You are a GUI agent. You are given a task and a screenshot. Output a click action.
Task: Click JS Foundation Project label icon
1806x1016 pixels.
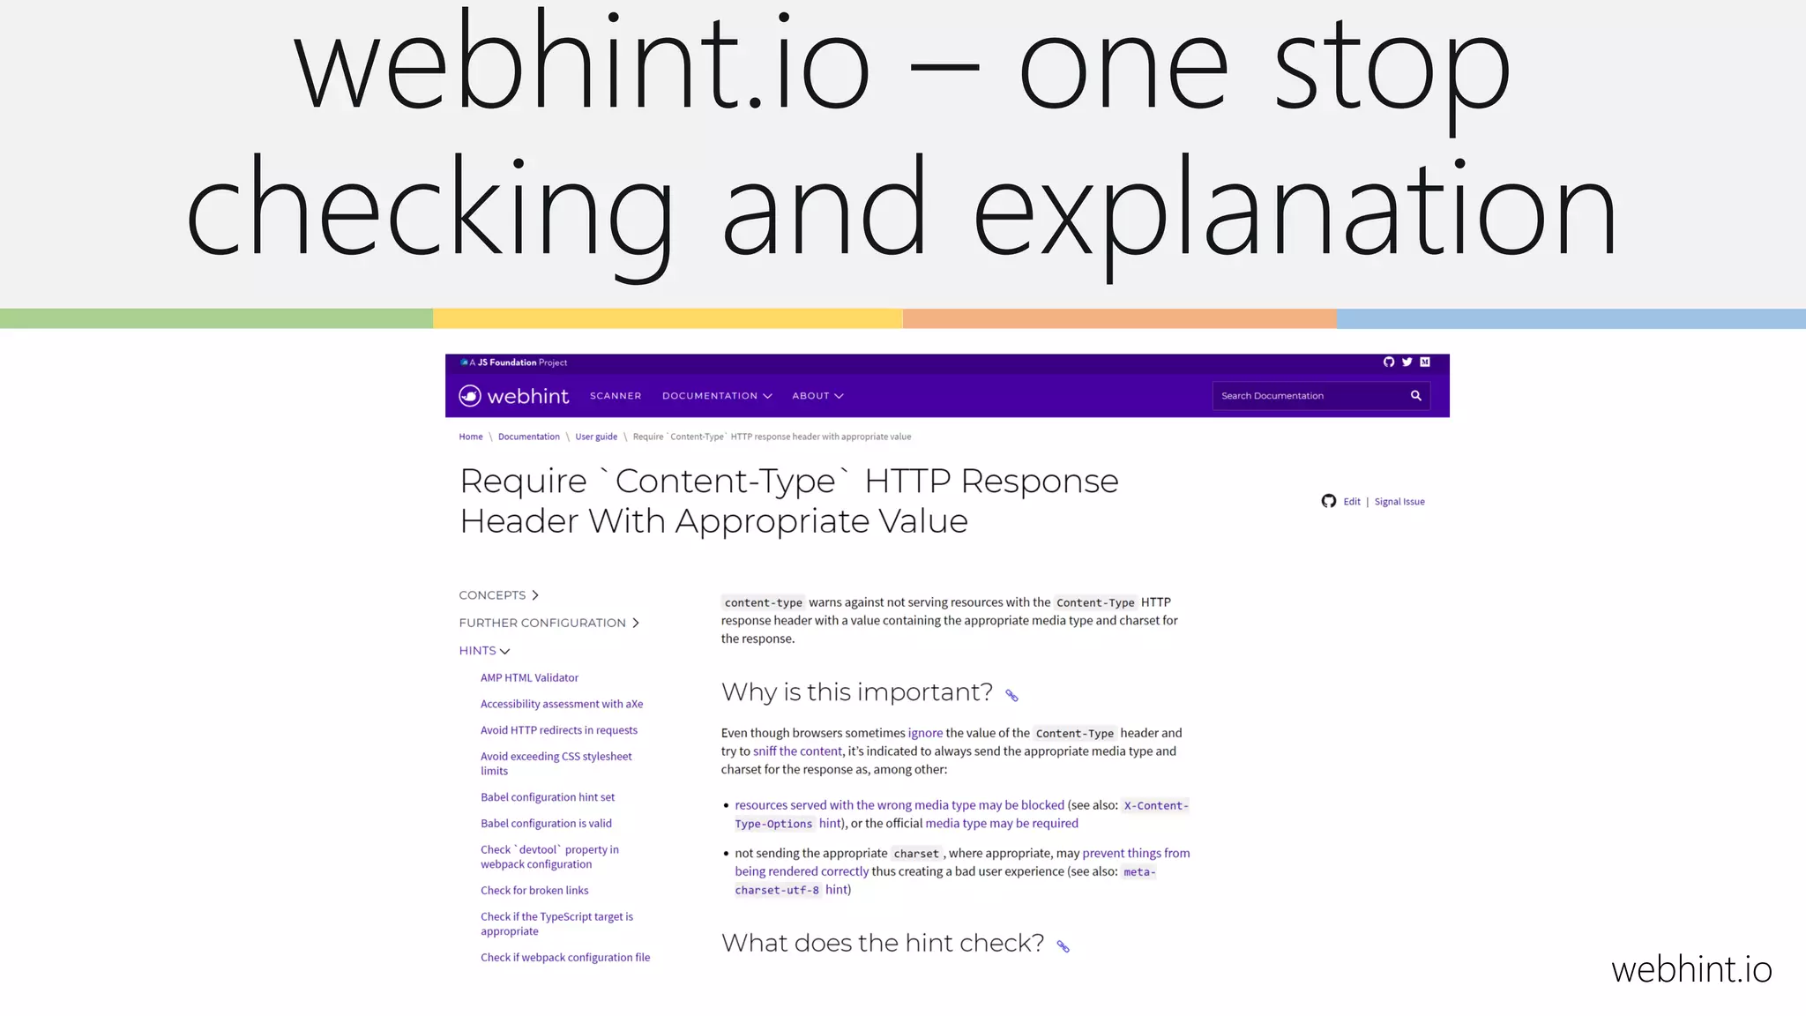click(x=464, y=362)
